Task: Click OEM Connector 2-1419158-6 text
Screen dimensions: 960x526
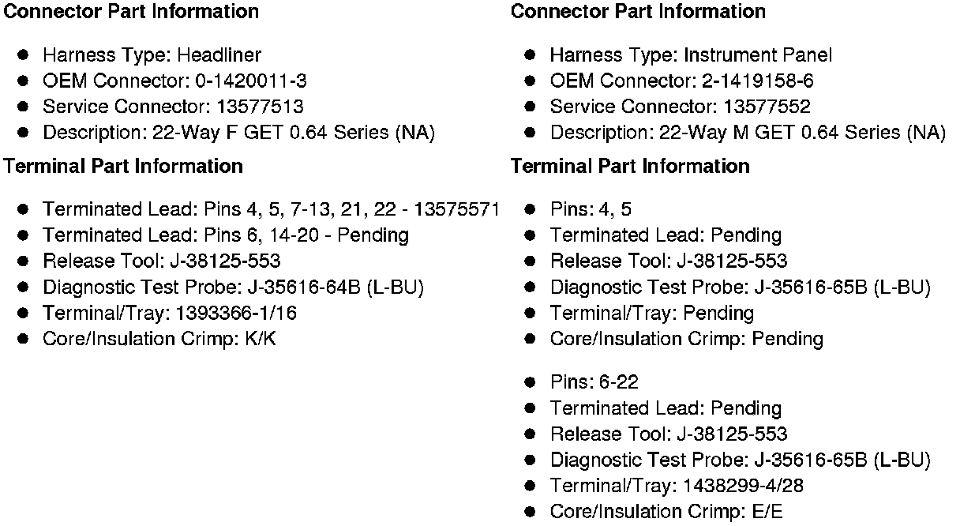Action: tap(682, 81)
